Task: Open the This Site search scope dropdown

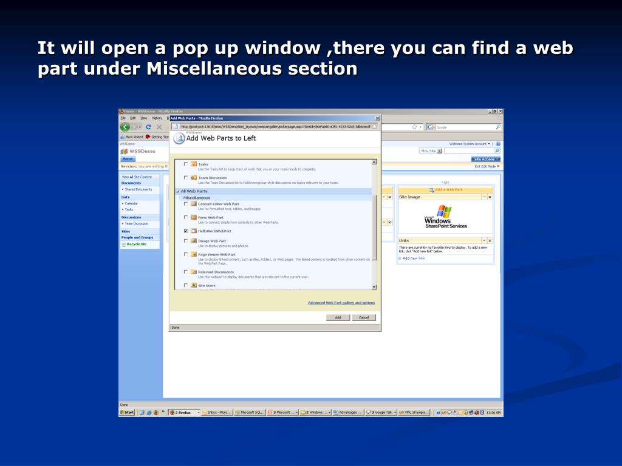Action: pos(439,151)
